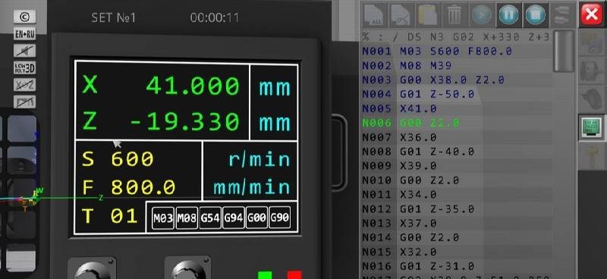The image size is (607, 279).
Task: Select program line N014 G00 Z2.0
Action: pyautogui.click(x=457, y=237)
